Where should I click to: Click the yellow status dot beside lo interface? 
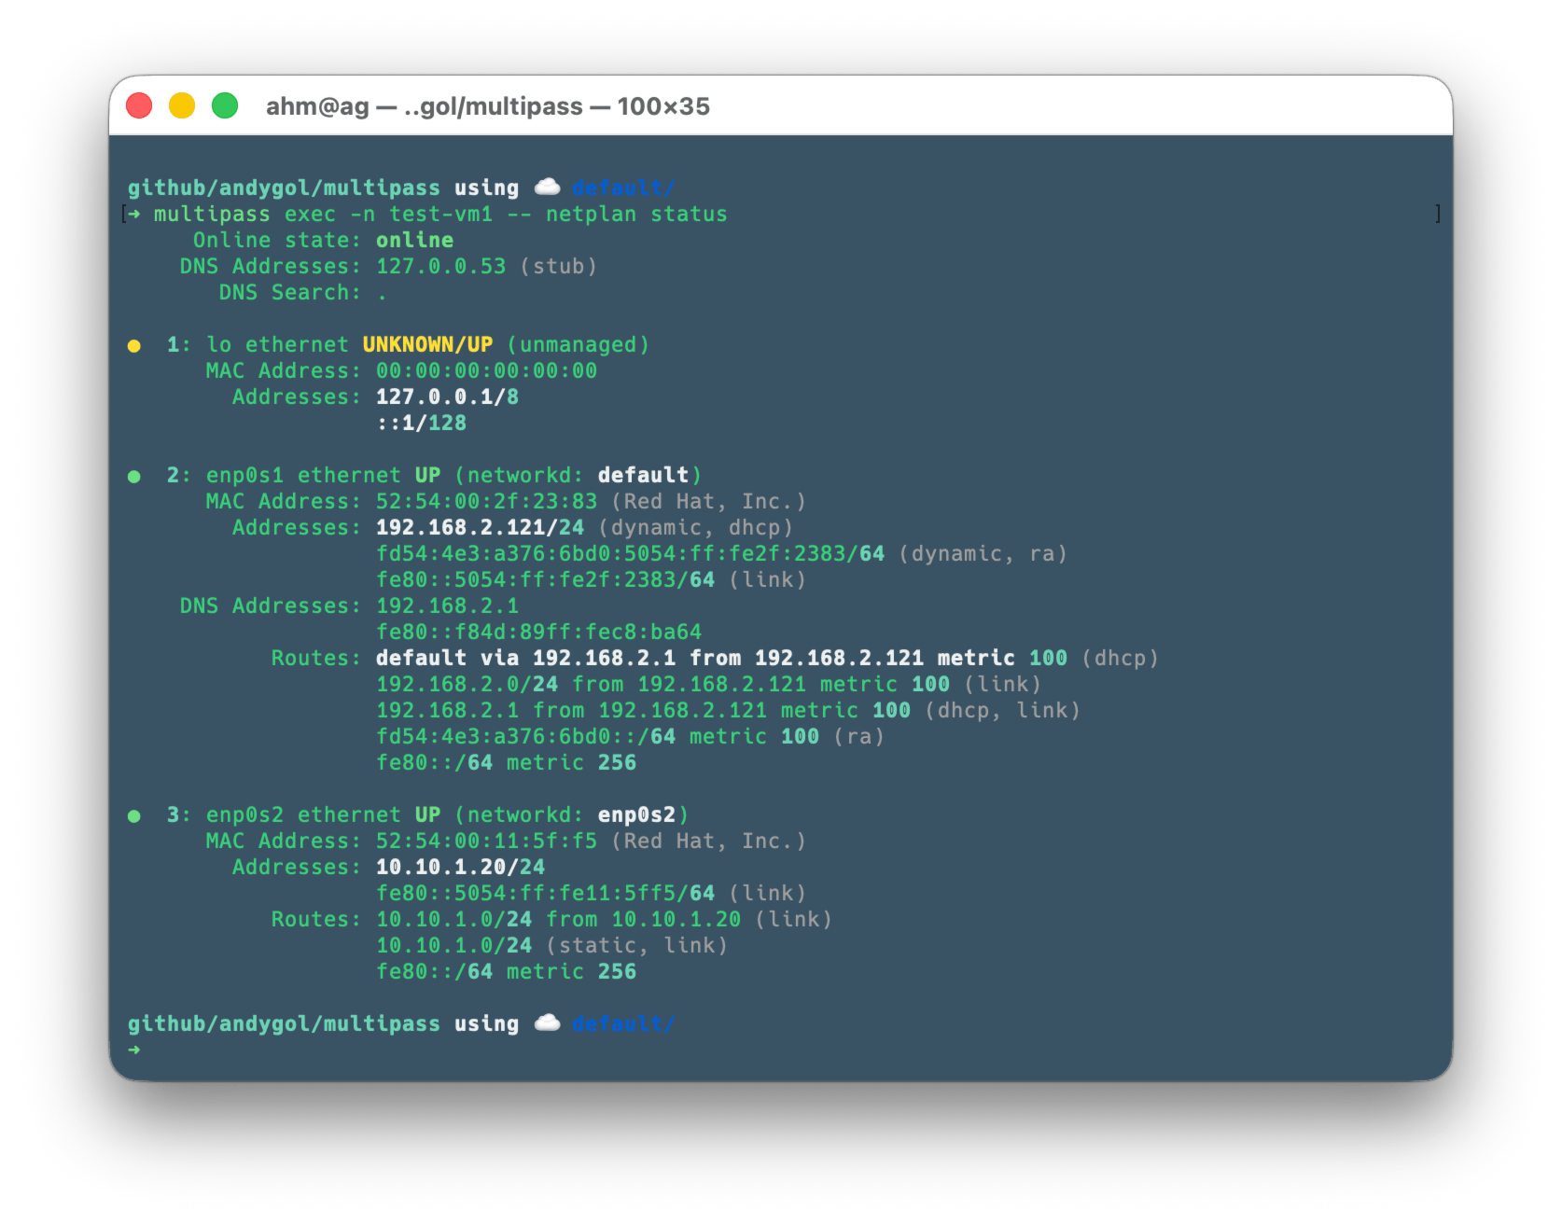tap(135, 345)
